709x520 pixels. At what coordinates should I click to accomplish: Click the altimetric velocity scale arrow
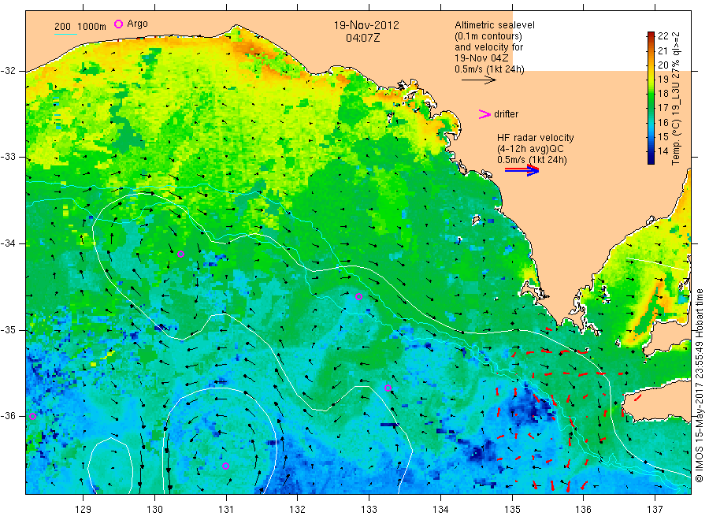[x=478, y=80]
